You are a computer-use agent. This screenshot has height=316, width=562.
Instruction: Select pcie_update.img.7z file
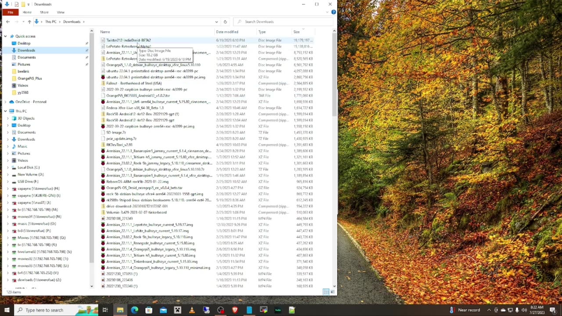click(x=121, y=138)
